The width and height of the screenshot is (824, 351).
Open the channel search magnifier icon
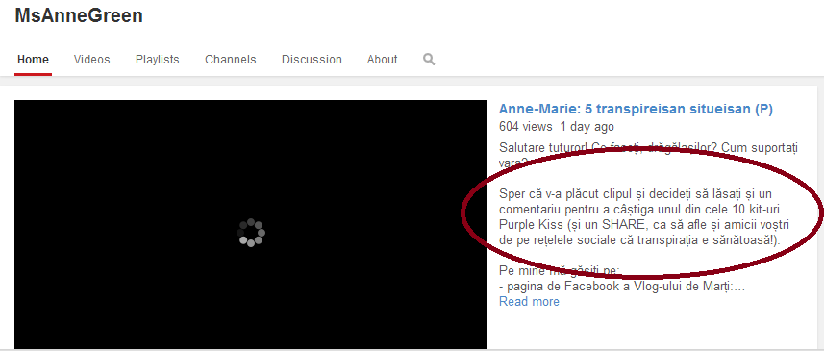429,60
